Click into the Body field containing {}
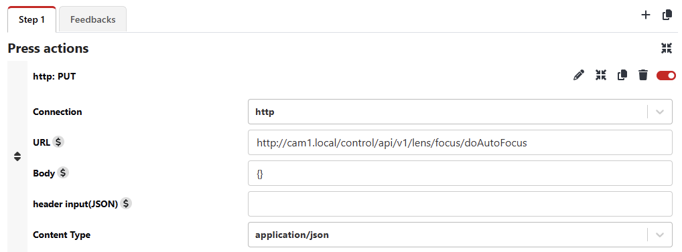 460,173
